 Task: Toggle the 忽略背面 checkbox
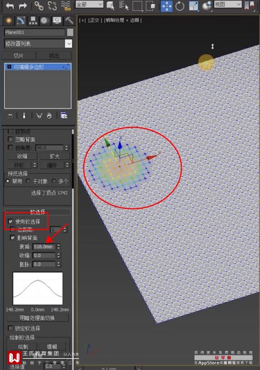point(11,139)
